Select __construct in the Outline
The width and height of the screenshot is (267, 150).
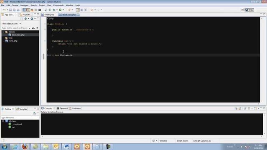(x=17, y=124)
